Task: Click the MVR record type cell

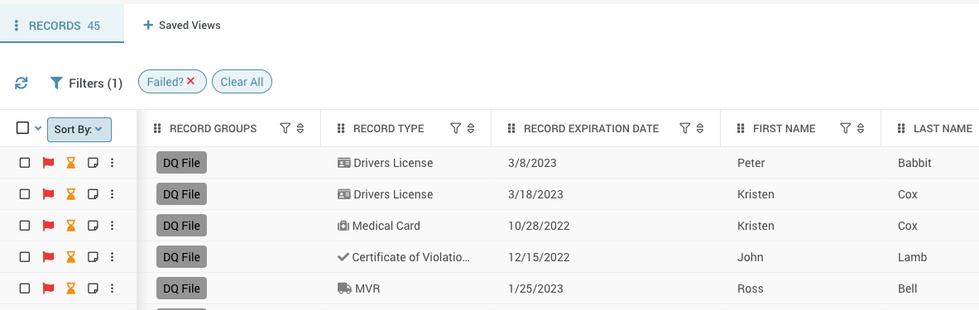Action: pyautogui.click(x=358, y=289)
